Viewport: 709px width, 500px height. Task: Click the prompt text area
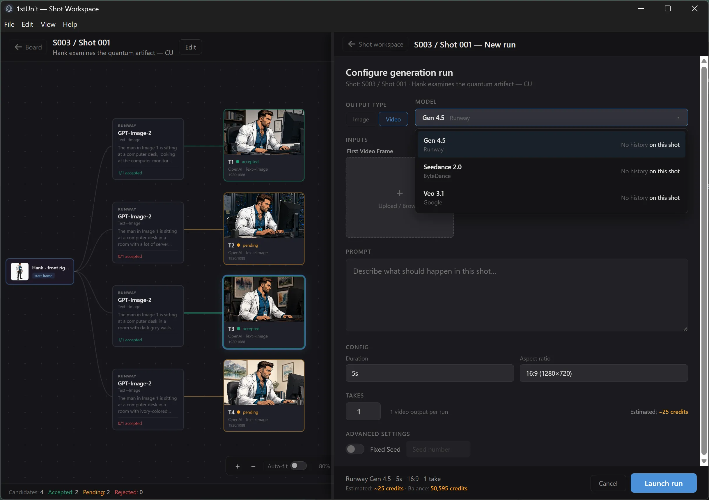(517, 295)
